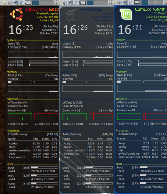This screenshot has height=194, width=167.
Task: Click the Linux Mint logo
Action: click(126, 14)
